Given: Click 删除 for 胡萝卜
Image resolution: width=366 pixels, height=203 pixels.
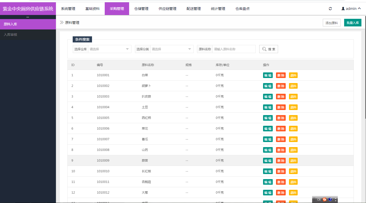Looking at the screenshot, I should [x=281, y=86].
